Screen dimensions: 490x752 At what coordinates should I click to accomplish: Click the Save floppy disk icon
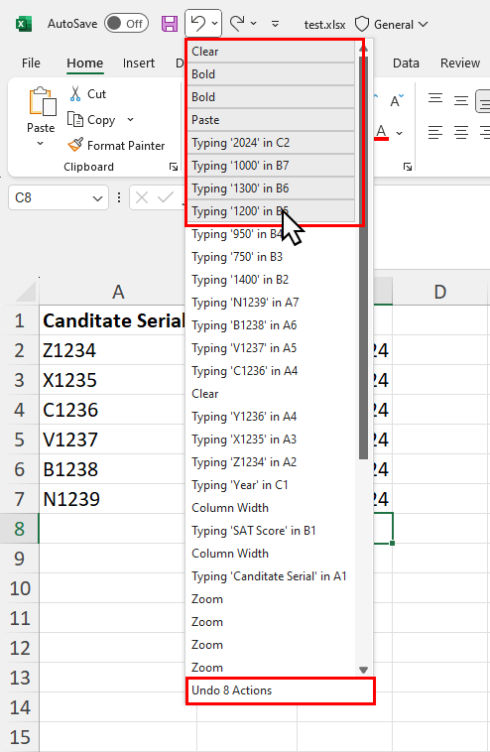tap(170, 24)
